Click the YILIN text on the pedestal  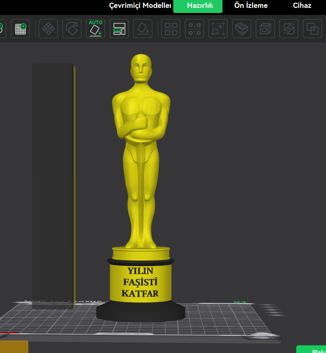pyautogui.click(x=141, y=271)
